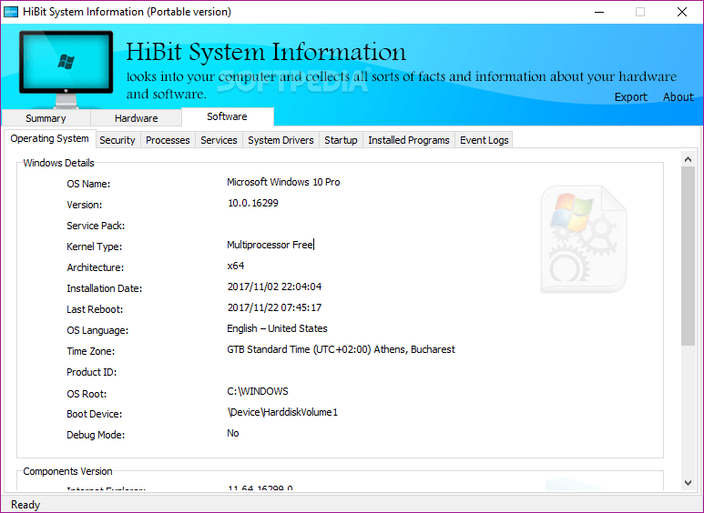Click the Multiprocessor Free kernel type field

pyautogui.click(x=270, y=245)
